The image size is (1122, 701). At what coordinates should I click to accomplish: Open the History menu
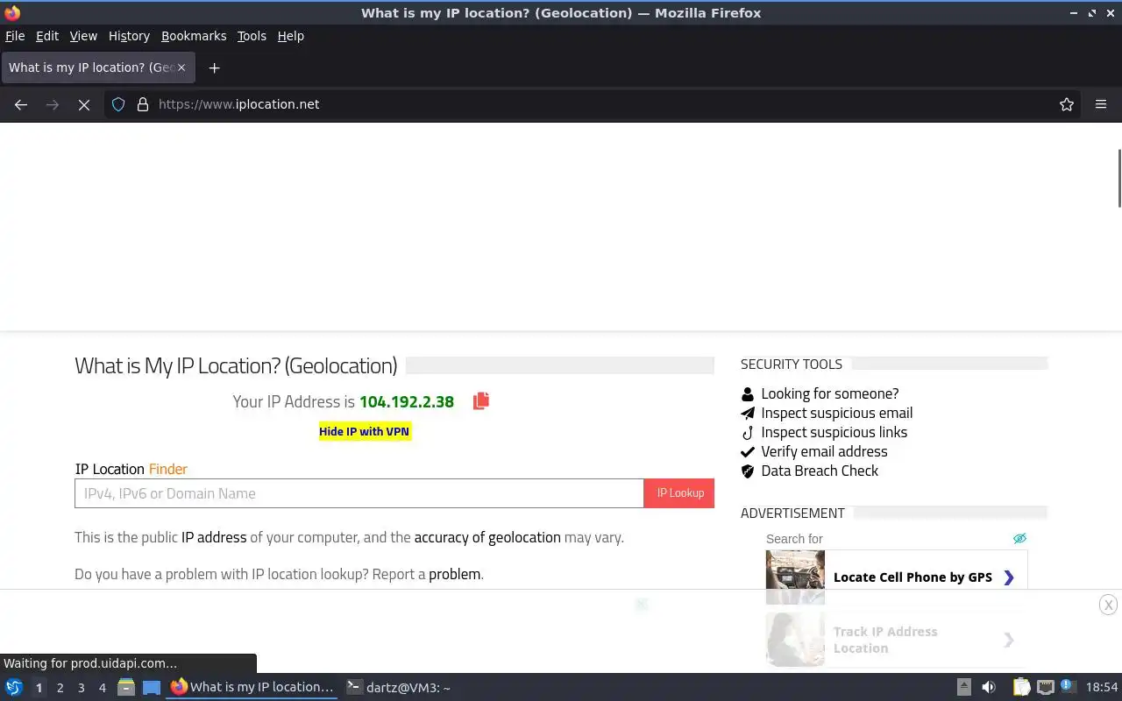(129, 36)
